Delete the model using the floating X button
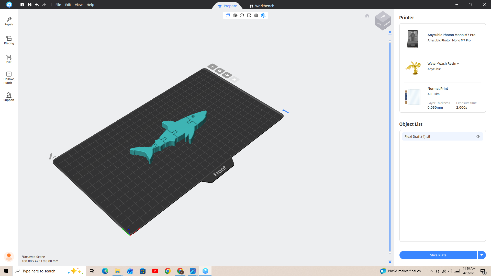The height and width of the screenshot is (276, 491). point(213,67)
